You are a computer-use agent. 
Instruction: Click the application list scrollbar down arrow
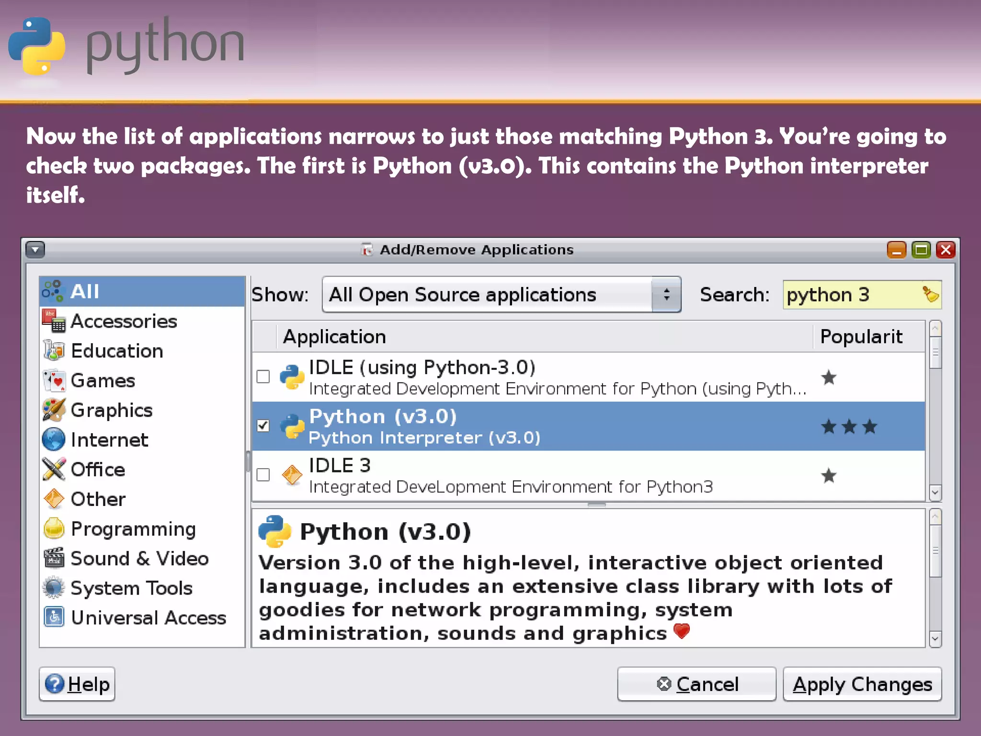(935, 493)
